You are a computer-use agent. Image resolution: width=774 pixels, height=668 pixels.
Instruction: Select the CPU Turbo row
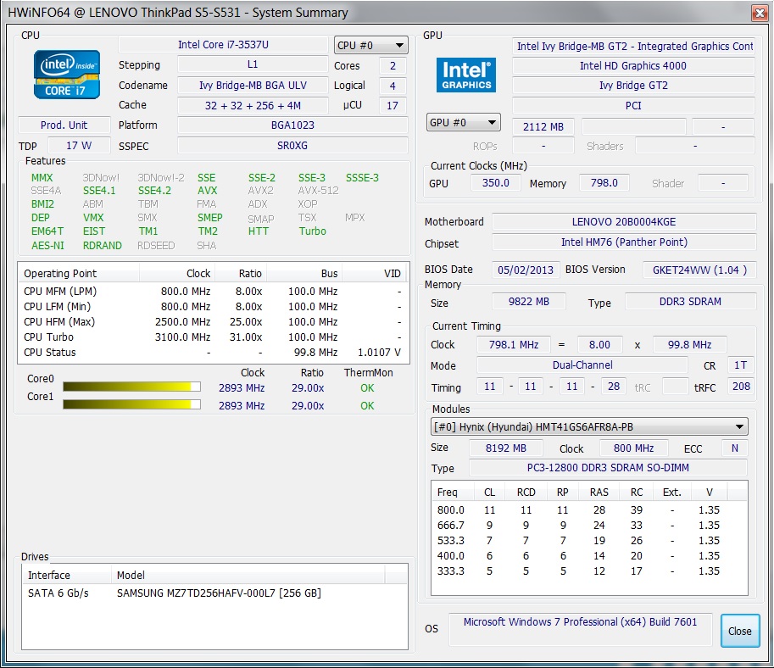tap(214, 337)
